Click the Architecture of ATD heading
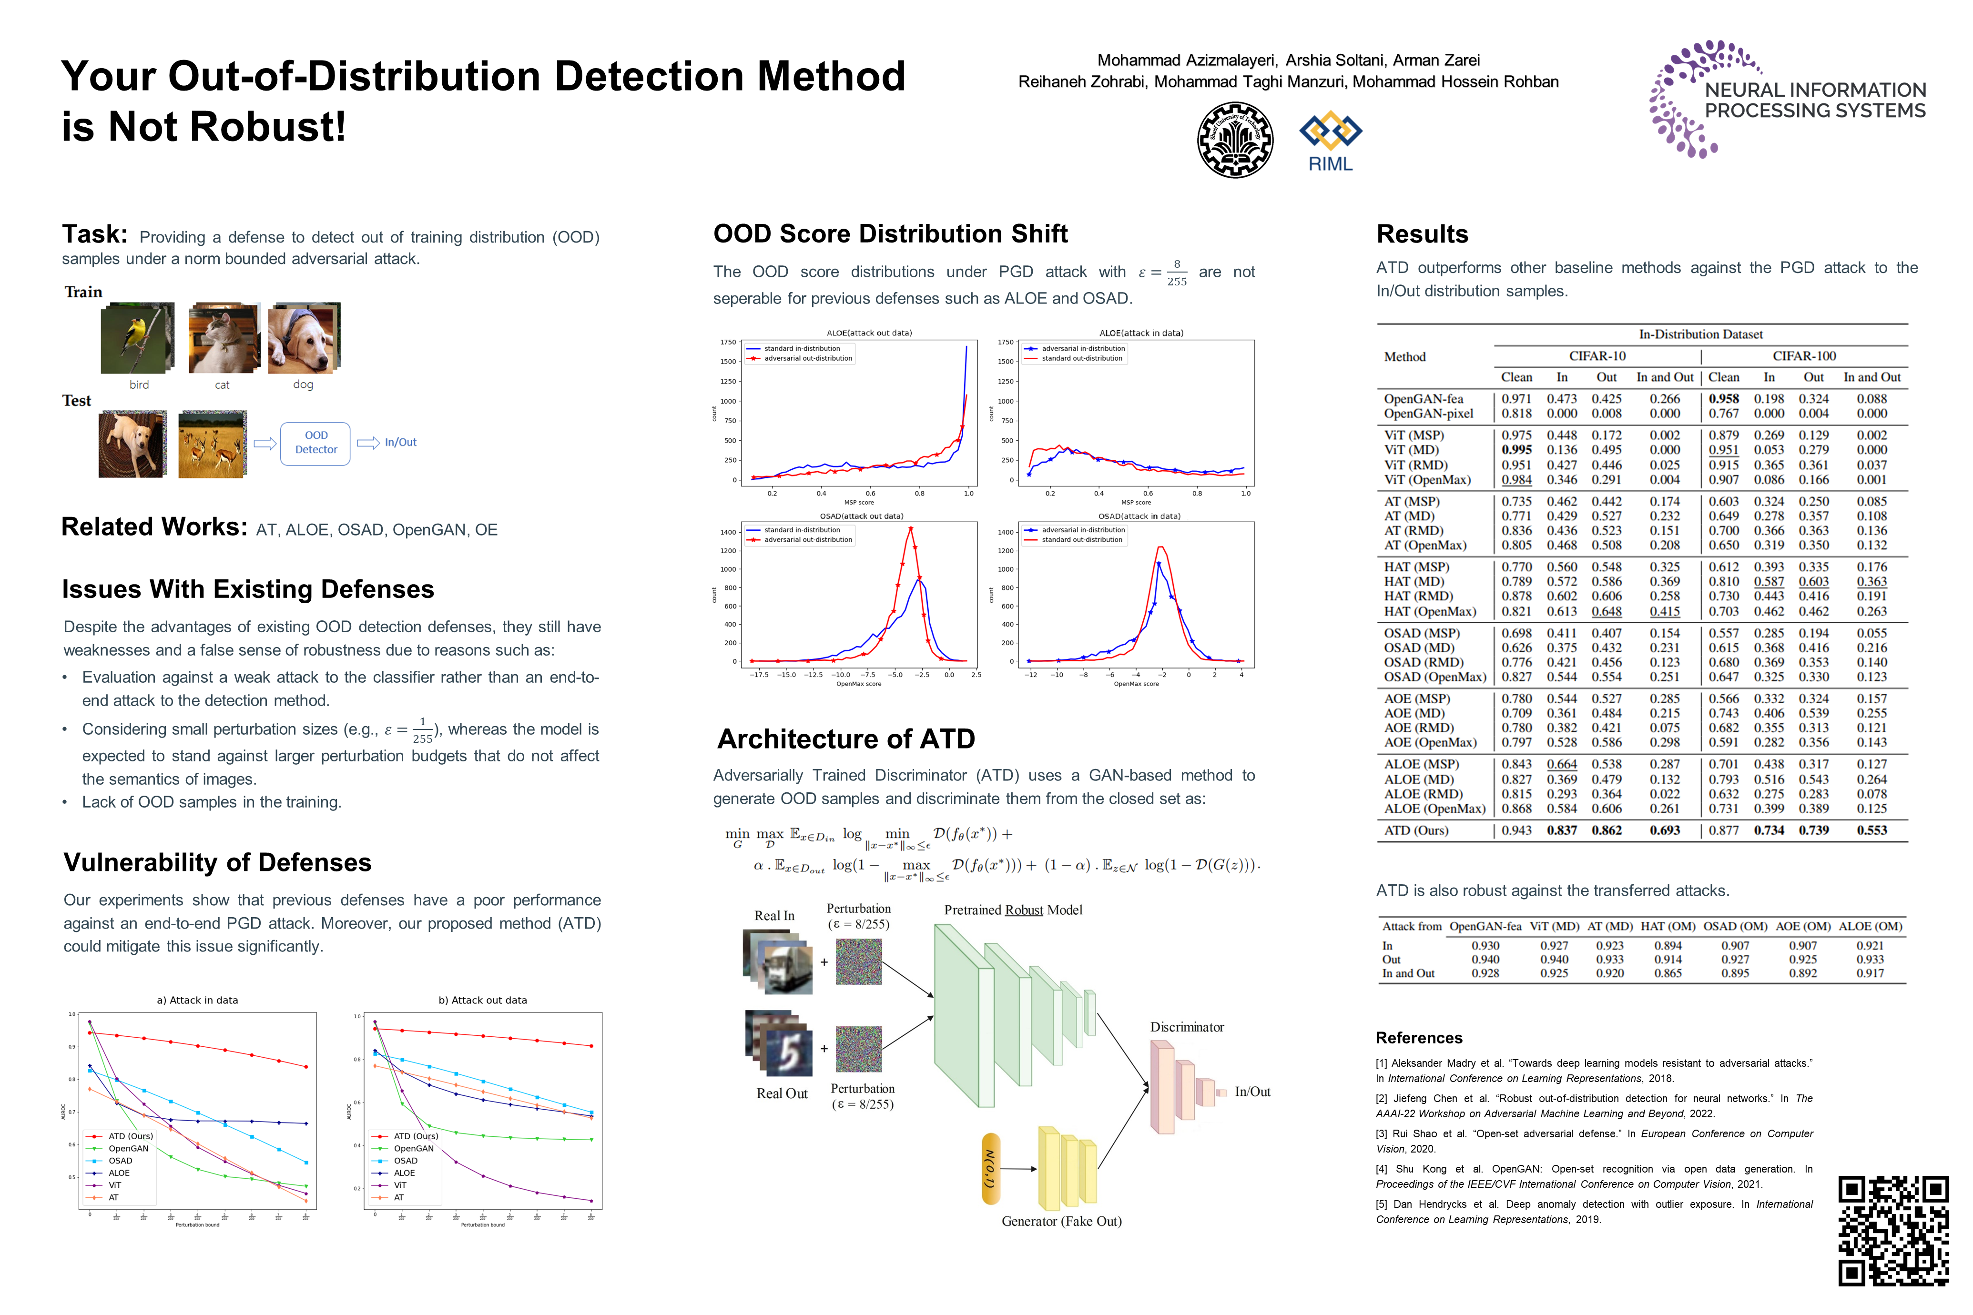The height and width of the screenshot is (1315, 1973). [x=845, y=739]
